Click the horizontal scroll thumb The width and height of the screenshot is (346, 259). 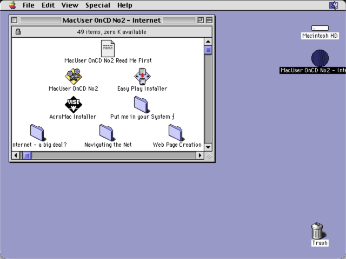(26, 155)
